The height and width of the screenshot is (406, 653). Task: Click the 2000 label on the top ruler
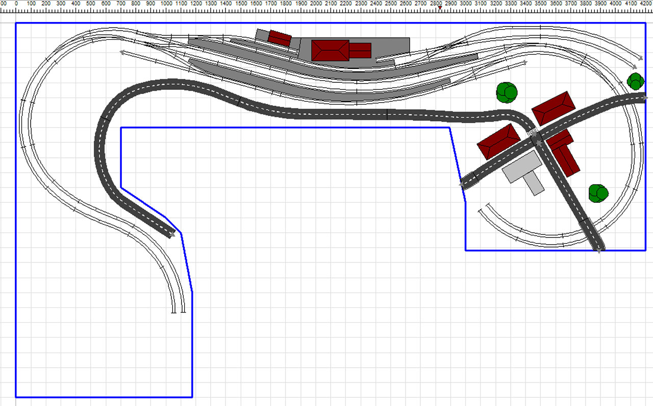pos(316,3)
